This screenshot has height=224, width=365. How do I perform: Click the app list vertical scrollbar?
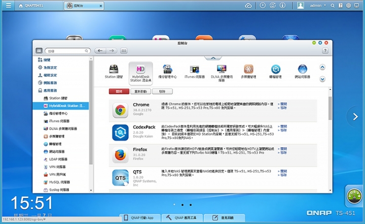(330, 108)
